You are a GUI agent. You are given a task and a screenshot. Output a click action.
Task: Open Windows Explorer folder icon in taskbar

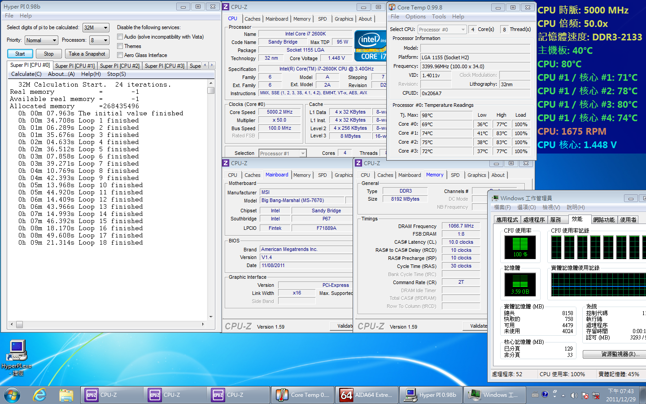[66, 395]
